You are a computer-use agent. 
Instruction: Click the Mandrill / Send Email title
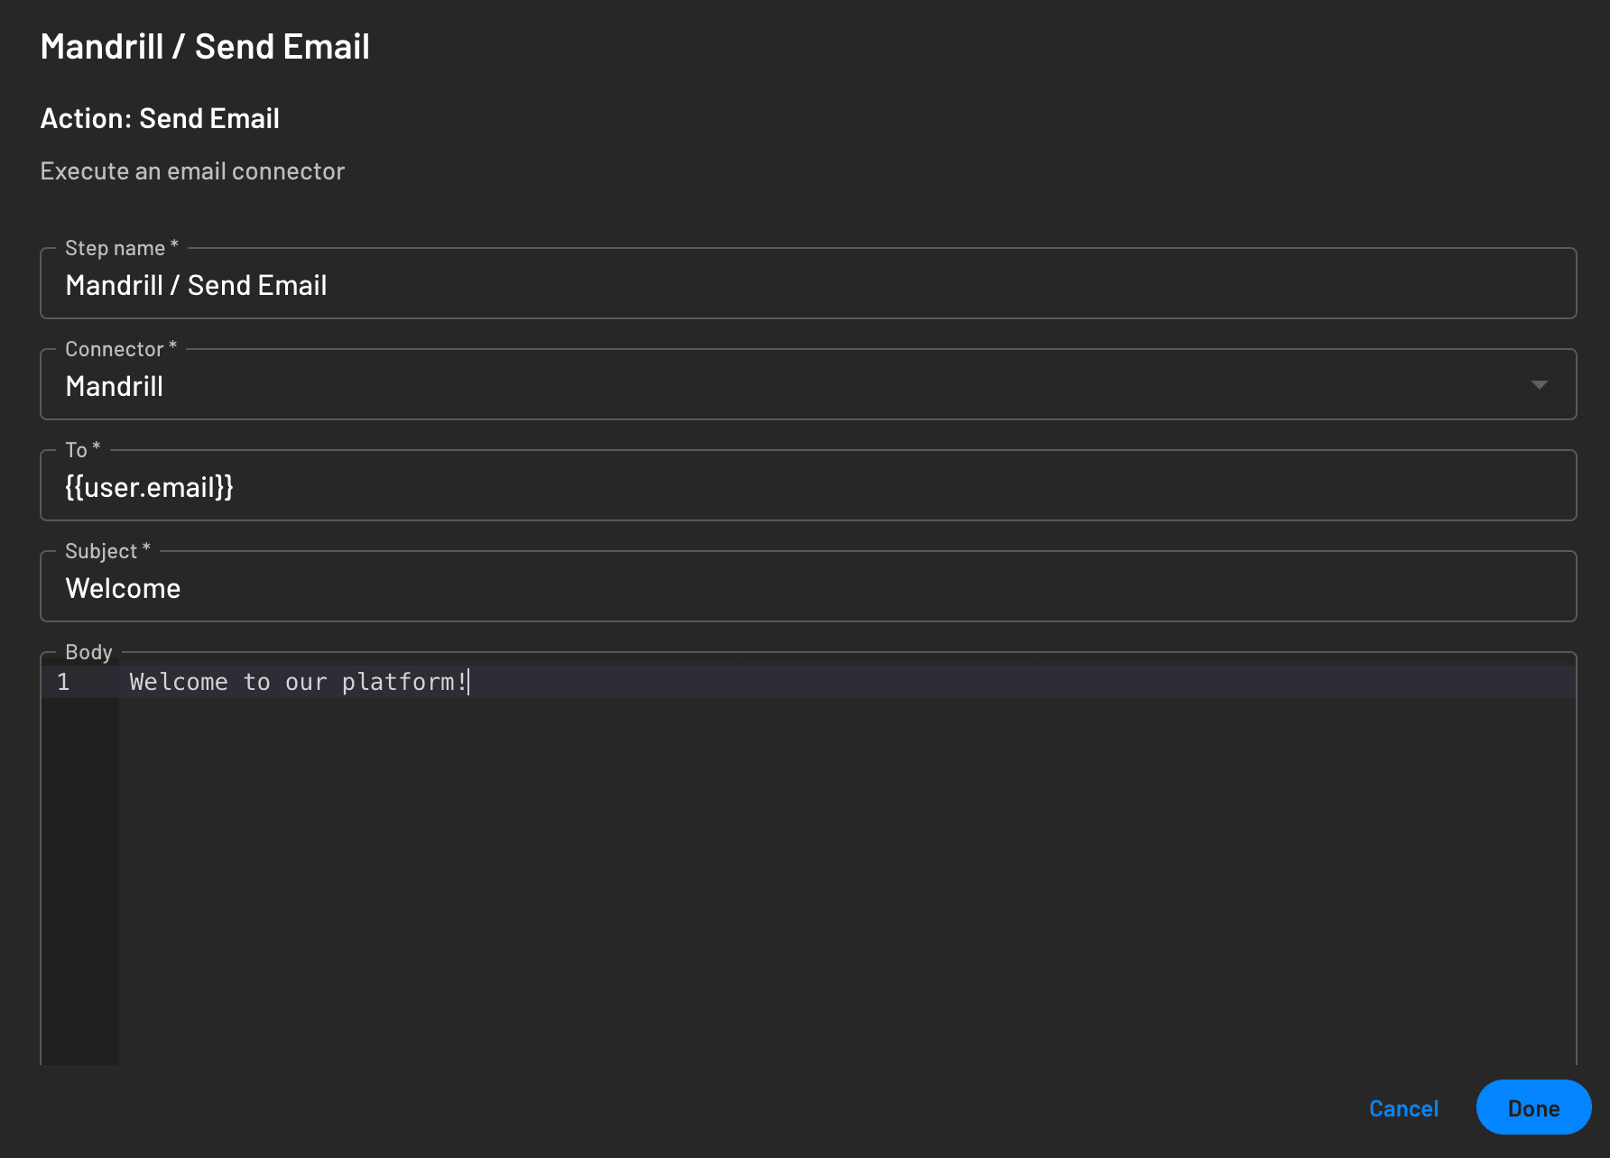[x=204, y=46]
